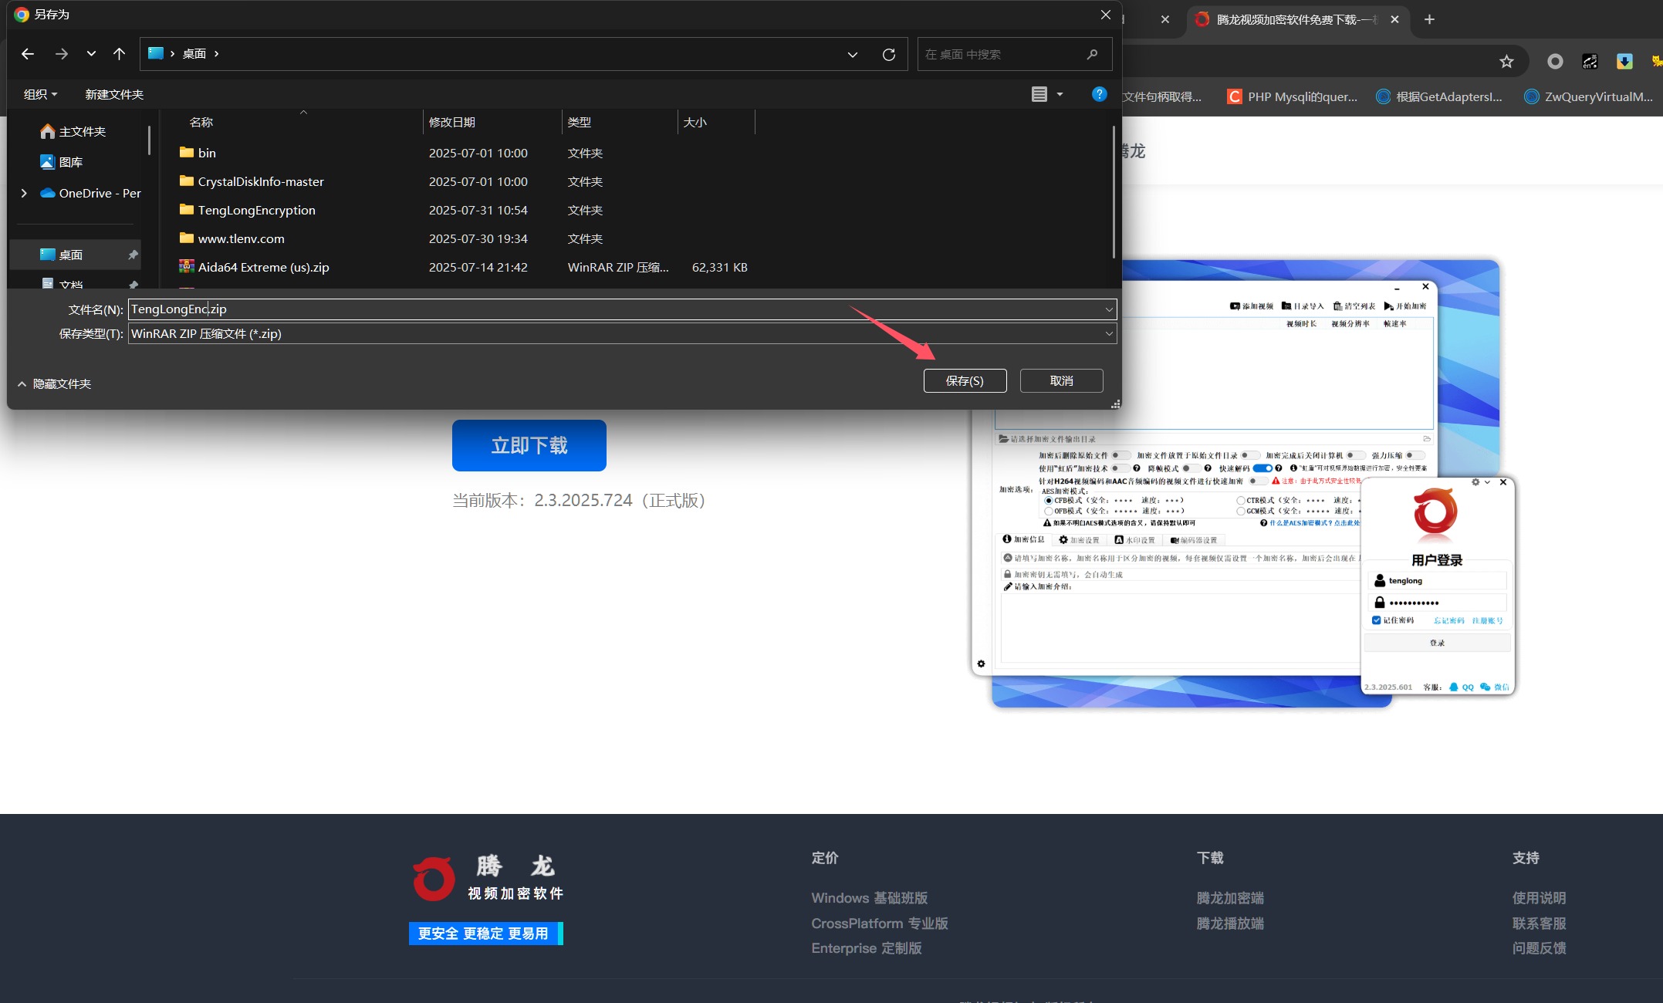Click 新建文件夹 in the toolbar

[x=114, y=94]
